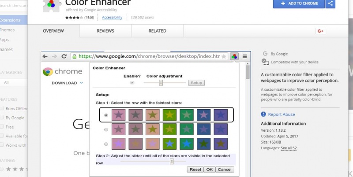The width and height of the screenshot is (353, 177).
Task: Open Games in the sidebar
Action: (6, 49)
